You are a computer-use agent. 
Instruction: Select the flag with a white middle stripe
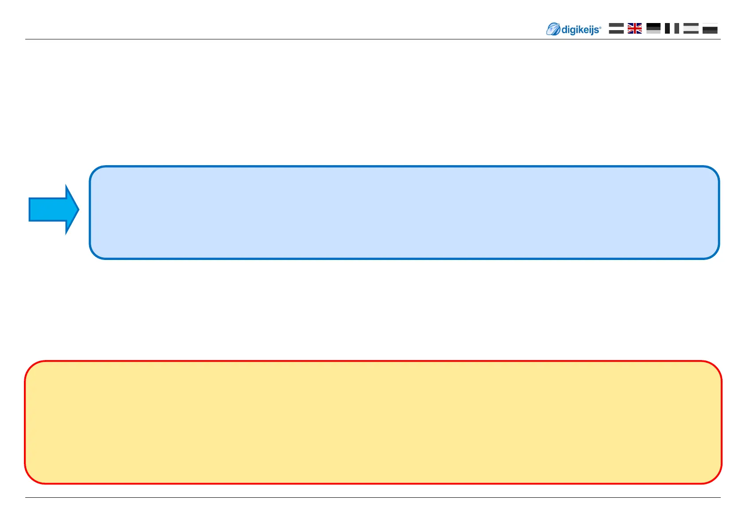pyautogui.click(x=691, y=28)
